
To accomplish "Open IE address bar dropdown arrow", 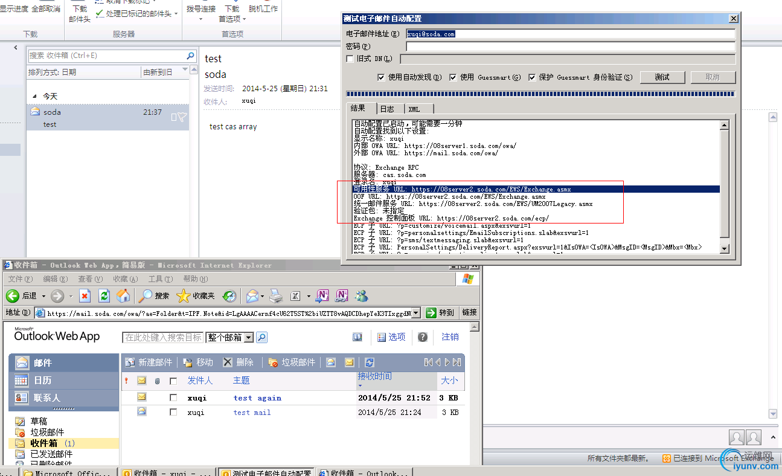I will click(416, 313).
